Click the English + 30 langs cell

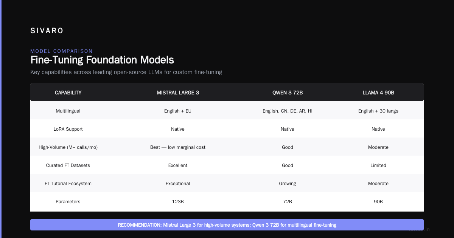pyautogui.click(x=378, y=111)
